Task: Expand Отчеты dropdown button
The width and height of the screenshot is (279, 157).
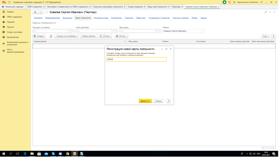Action: (105, 36)
